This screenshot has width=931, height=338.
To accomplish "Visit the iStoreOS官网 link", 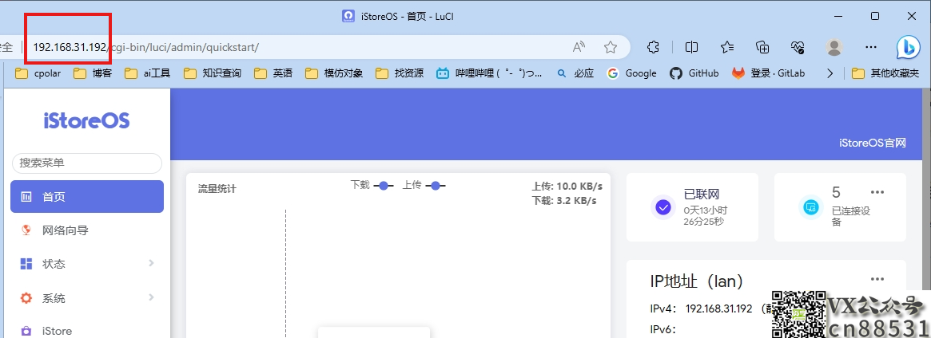I will 872,143.
